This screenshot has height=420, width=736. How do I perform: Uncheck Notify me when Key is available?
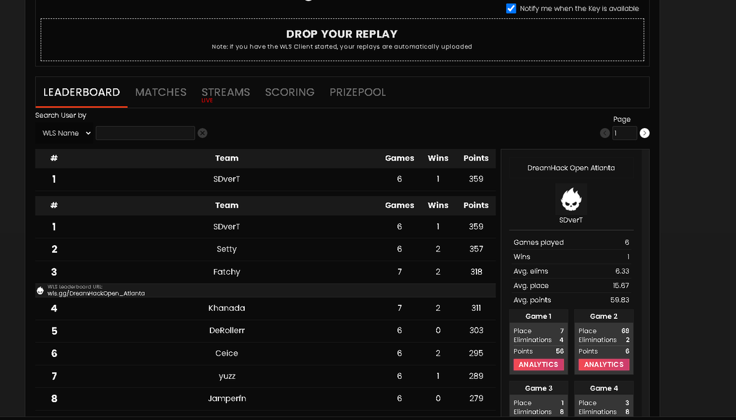pos(511,9)
